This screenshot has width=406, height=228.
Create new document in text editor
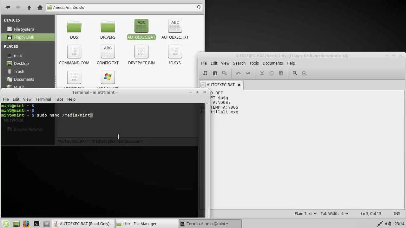(205, 73)
